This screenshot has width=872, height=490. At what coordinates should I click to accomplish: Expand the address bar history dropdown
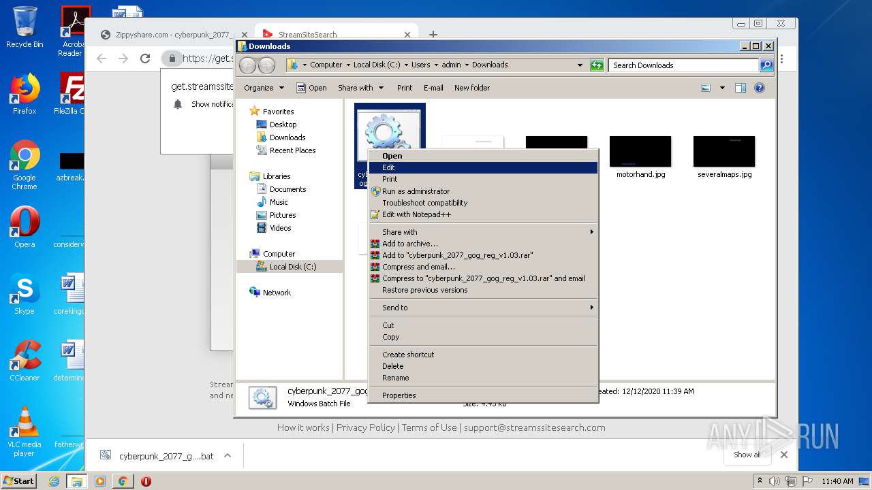tap(580, 65)
